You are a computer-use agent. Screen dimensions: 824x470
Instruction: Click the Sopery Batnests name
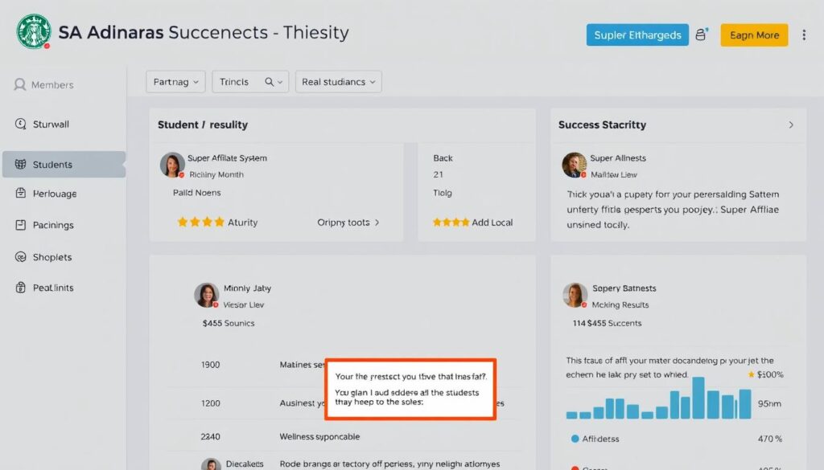(x=624, y=288)
